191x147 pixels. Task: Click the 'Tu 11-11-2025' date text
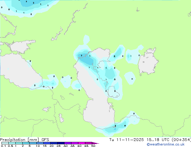tap(127, 140)
